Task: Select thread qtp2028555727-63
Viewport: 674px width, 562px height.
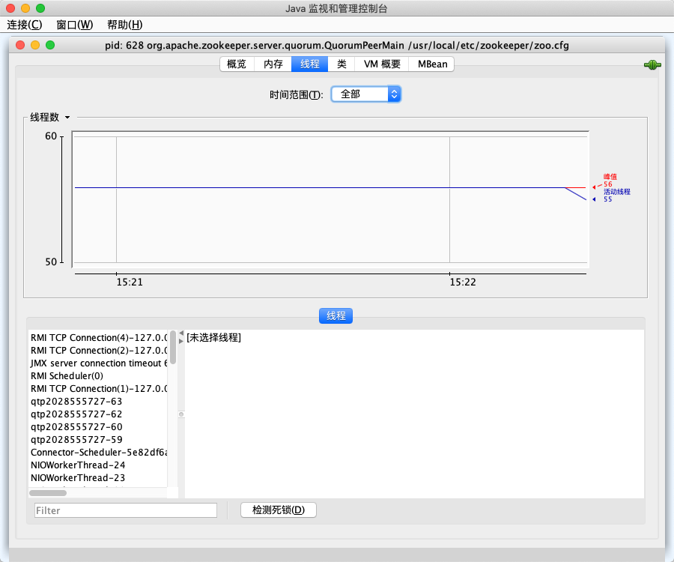Action: pyautogui.click(x=98, y=401)
